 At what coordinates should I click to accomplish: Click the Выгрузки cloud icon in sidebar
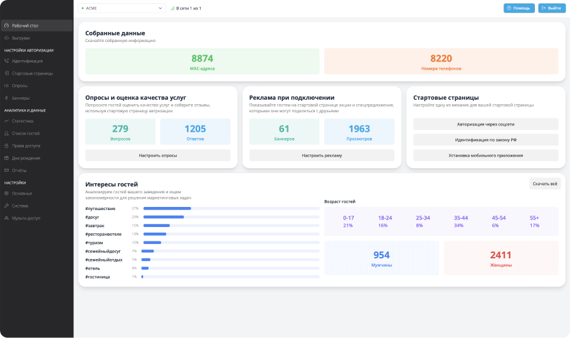(6, 38)
